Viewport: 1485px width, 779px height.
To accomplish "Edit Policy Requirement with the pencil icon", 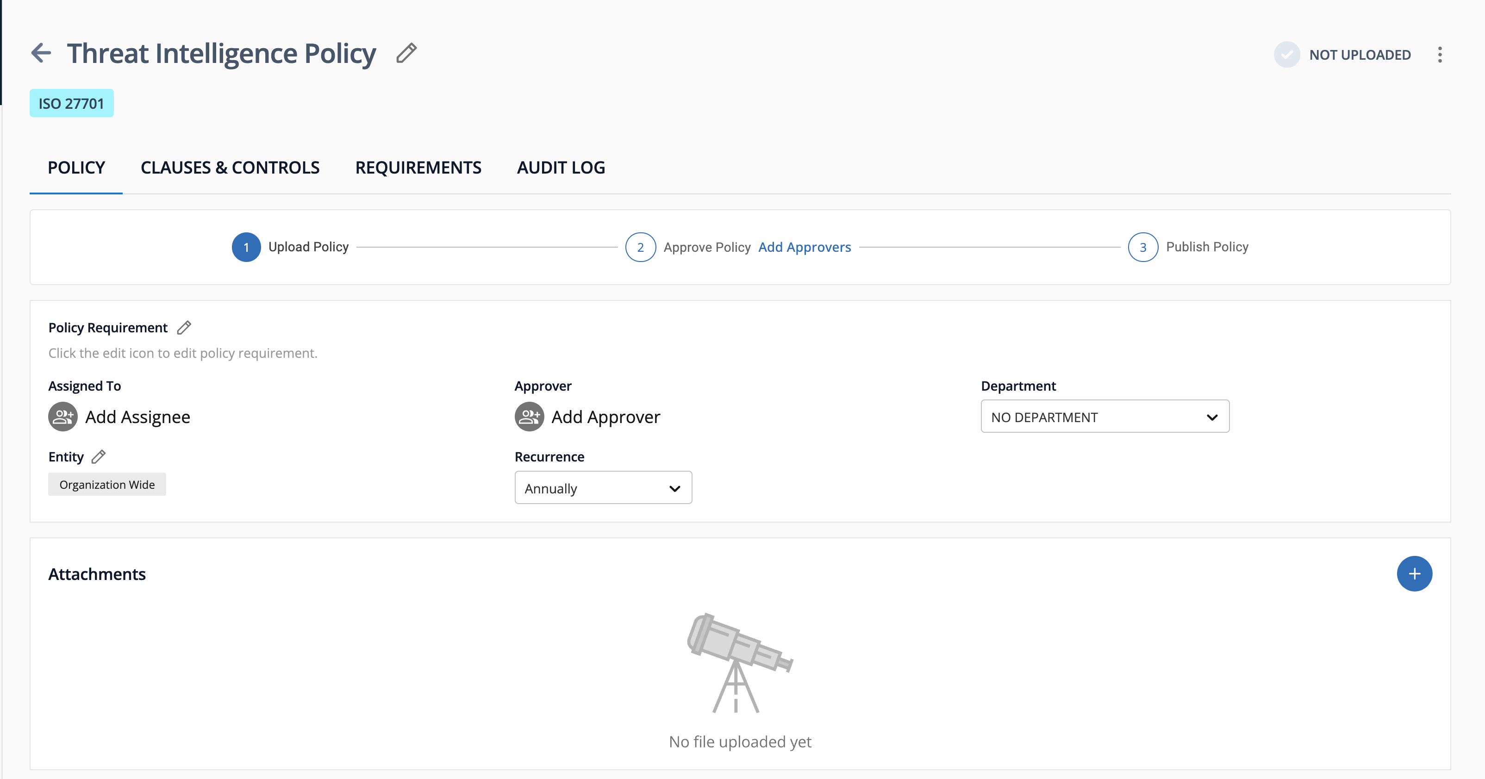I will pos(184,328).
